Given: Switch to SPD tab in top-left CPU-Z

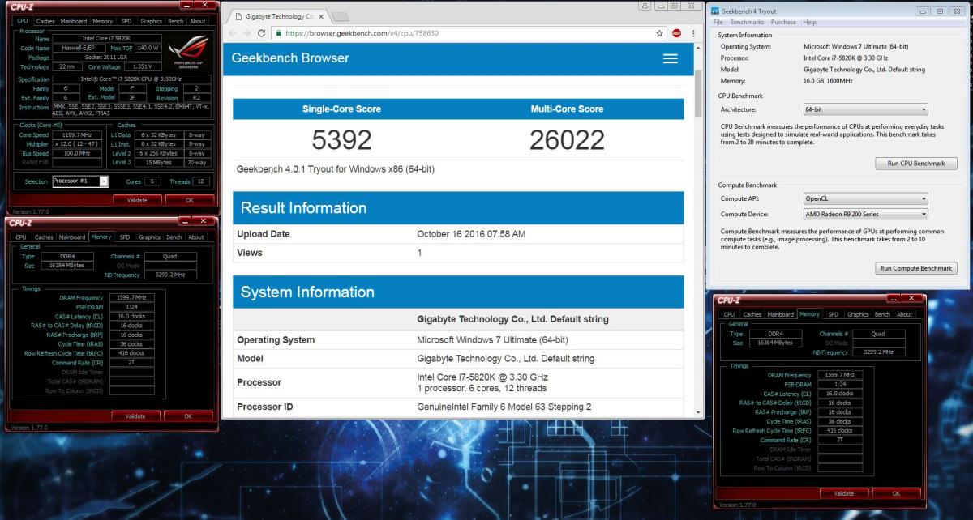Looking at the screenshot, I should tap(125, 21).
